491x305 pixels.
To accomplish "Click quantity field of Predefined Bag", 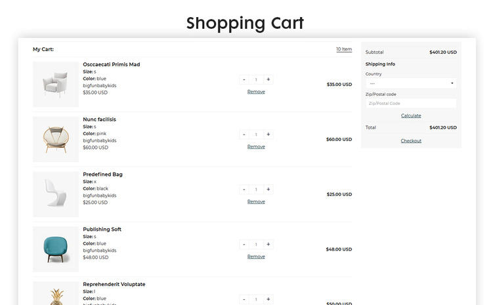I will point(256,190).
